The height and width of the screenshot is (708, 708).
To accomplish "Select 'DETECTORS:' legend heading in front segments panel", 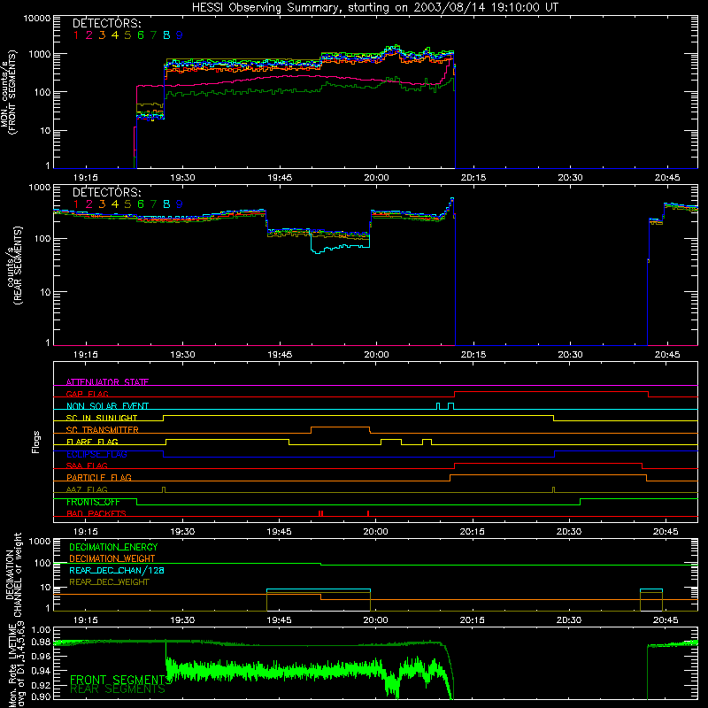I will (x=107, y=23).
